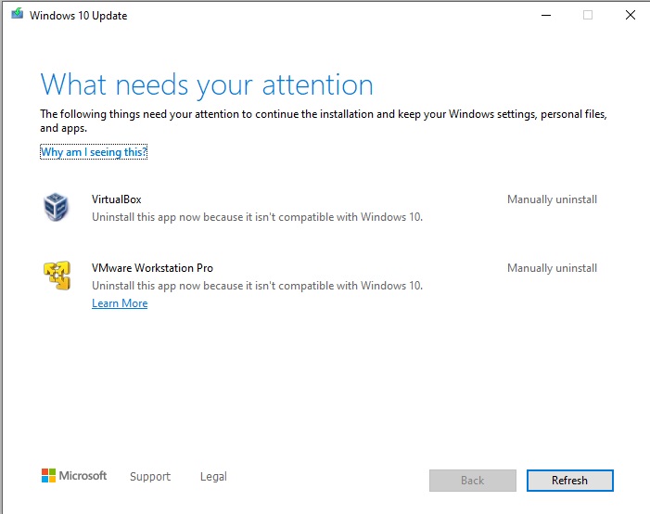
Task: Click the 'What needs your attention' heading
Action: point(207,85)
